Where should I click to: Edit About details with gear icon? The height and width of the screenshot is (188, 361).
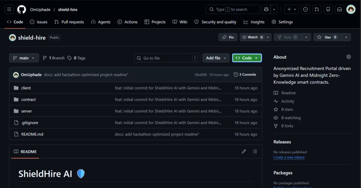(348, 57)
